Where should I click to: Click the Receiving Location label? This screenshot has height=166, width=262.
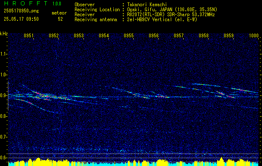tap(97, 10)
